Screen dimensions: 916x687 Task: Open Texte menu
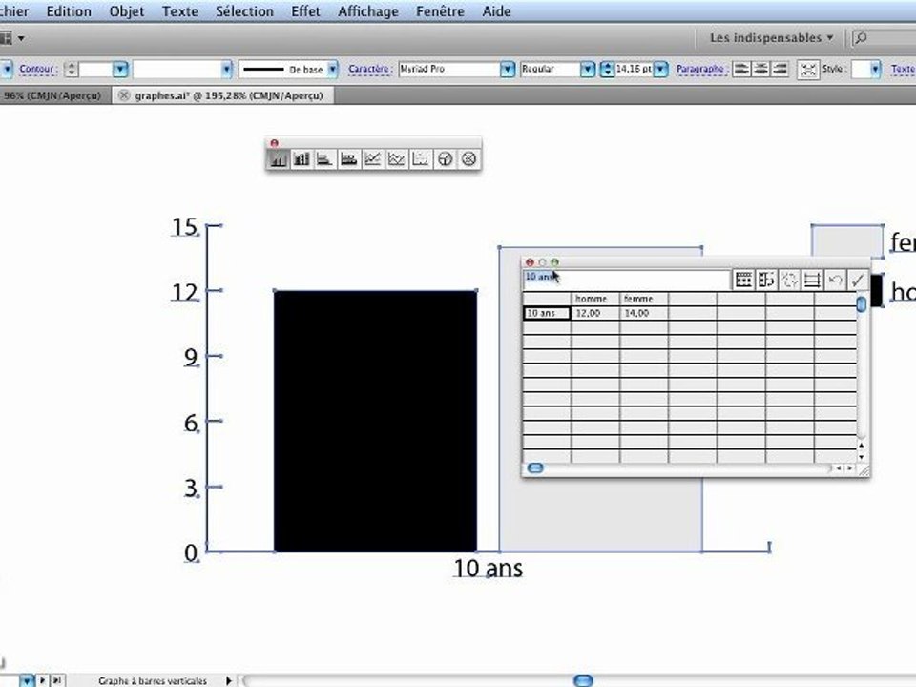(180, 11)
